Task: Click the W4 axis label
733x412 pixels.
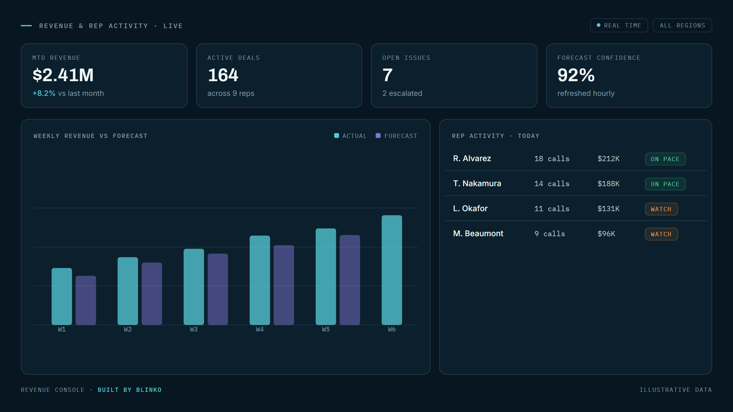Action: tap(260, 329)
